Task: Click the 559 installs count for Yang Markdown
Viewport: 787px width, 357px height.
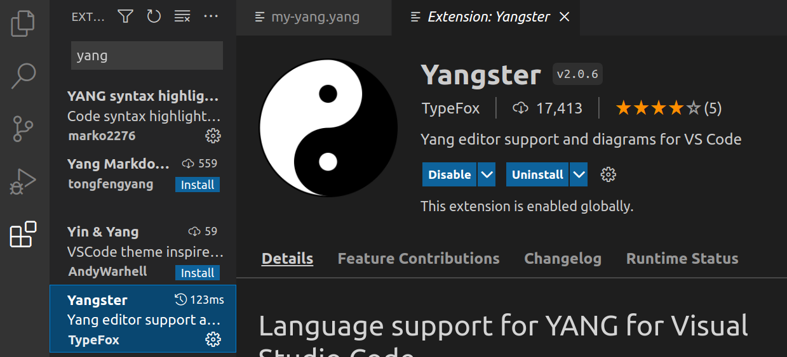Action: tap(199, 164)
